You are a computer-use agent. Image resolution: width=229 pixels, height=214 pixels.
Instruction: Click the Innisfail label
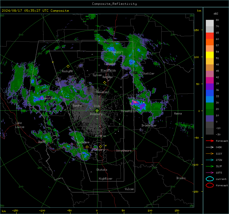[x=103, y=92]
